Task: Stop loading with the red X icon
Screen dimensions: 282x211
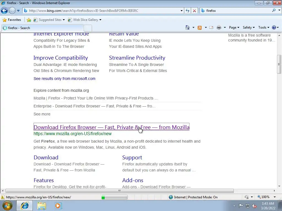Action: coord(194,11)
